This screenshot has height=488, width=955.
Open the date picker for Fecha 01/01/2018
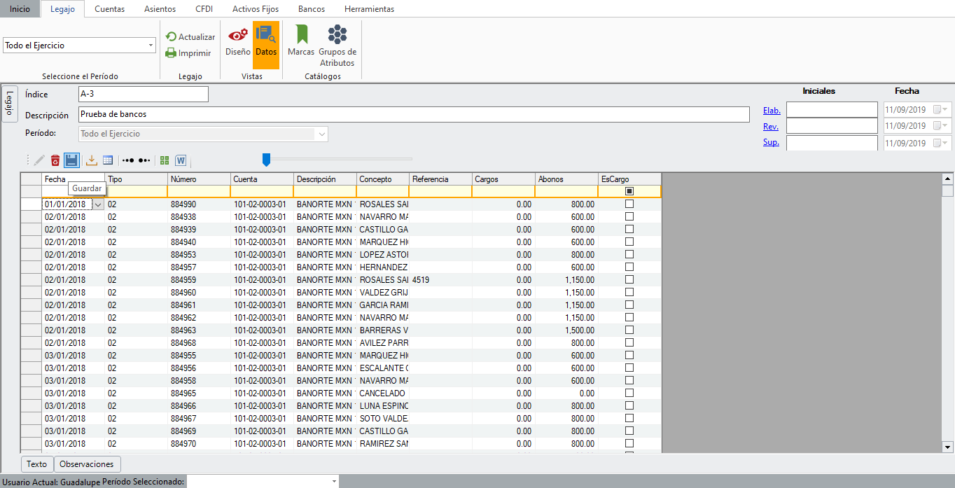(x=98, y=204)
